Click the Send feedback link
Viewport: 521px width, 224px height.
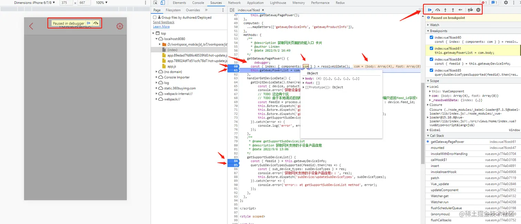click(164, 22)
